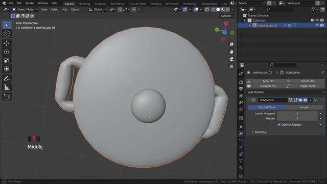Switch to the Sculpting workspace tab

pos(100,4)
